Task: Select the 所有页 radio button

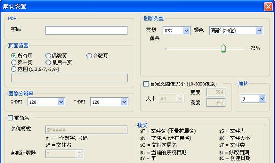Action: [x=14, y=56]
